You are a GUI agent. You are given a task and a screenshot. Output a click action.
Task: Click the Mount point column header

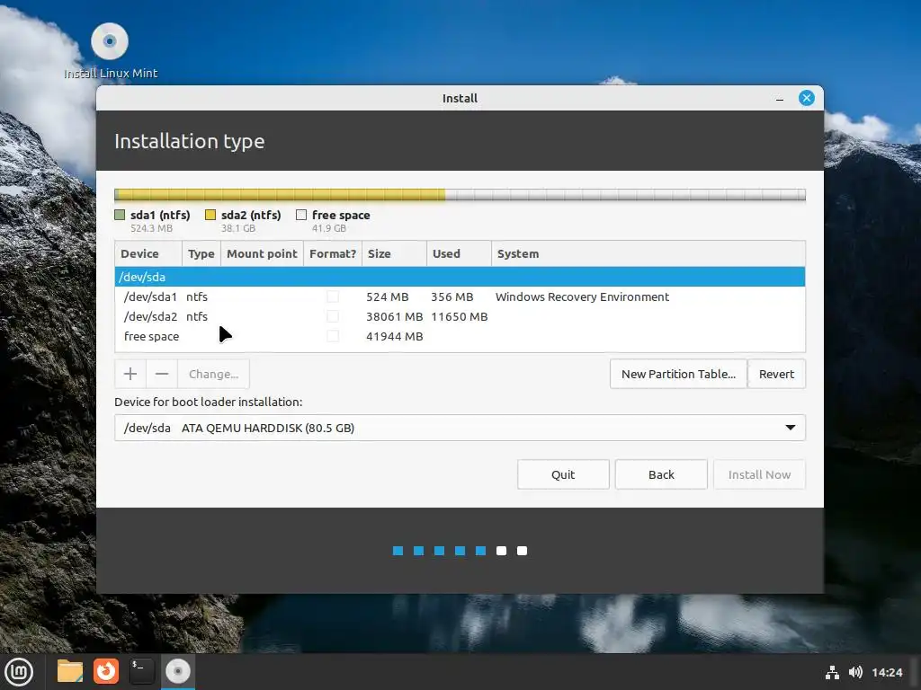pos(262,253)
